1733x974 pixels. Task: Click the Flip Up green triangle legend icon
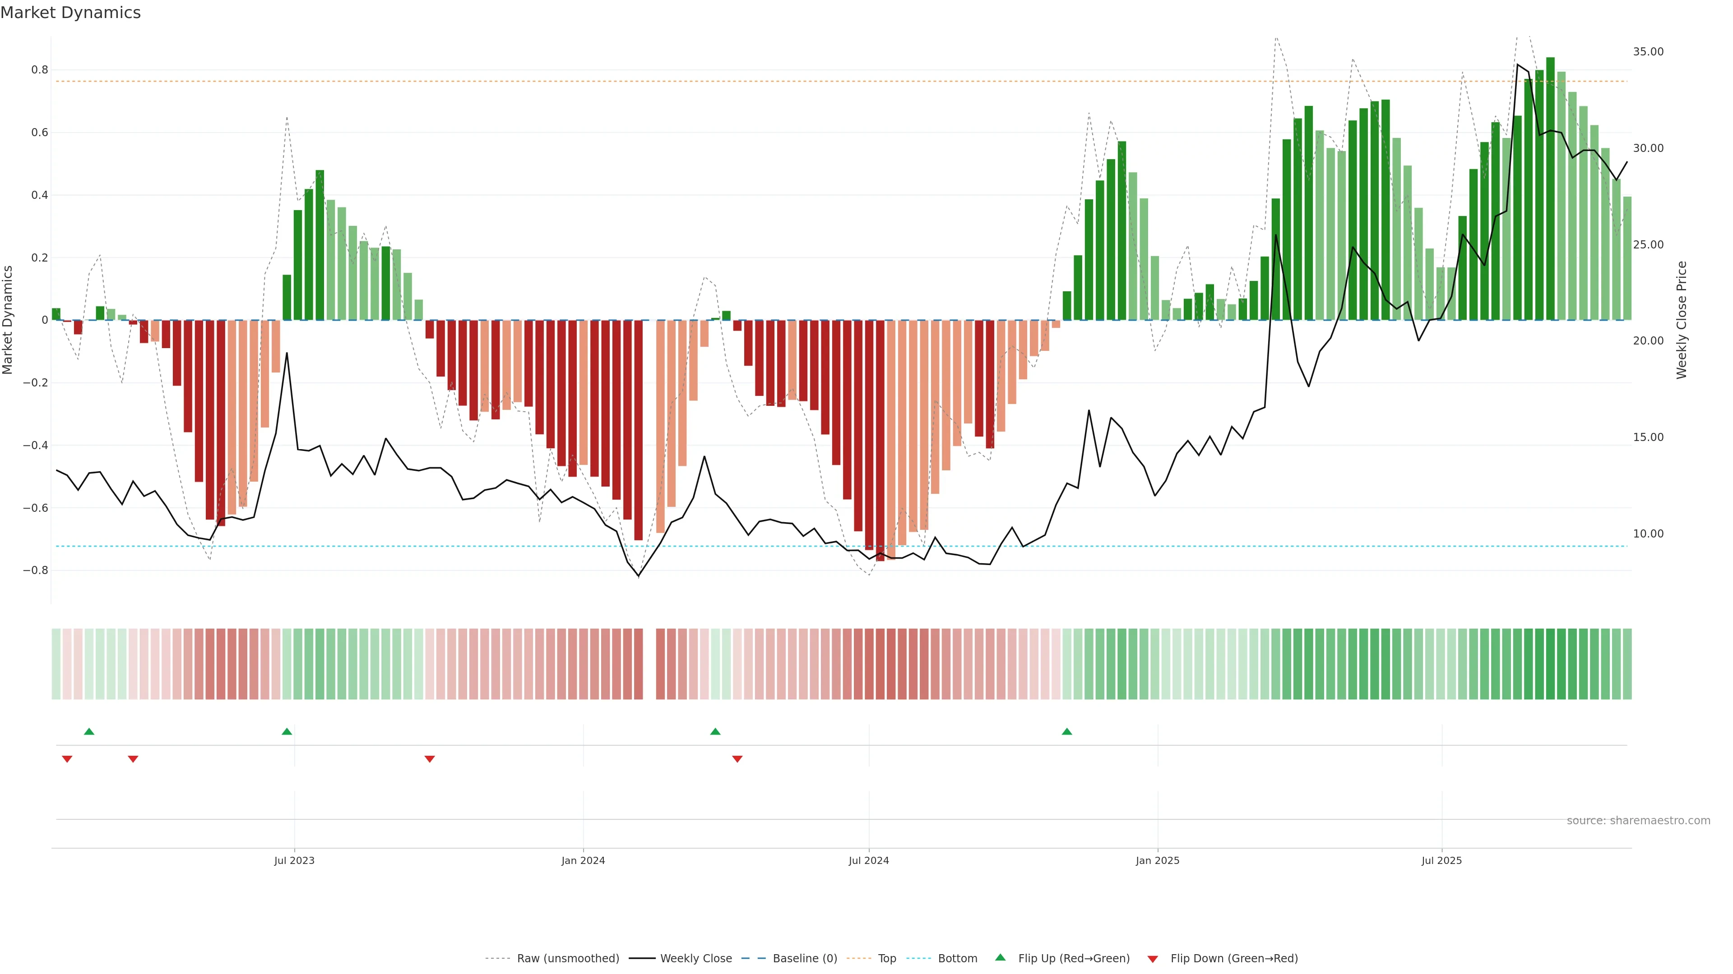pos(1001,957)
